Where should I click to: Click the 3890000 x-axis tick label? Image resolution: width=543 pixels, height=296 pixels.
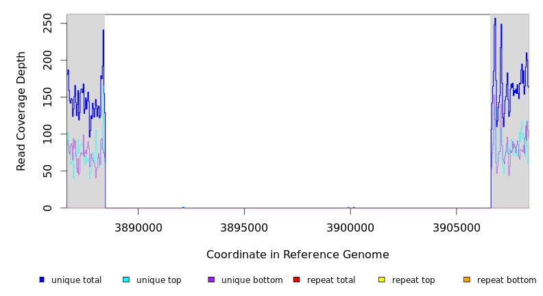[138, 227]
